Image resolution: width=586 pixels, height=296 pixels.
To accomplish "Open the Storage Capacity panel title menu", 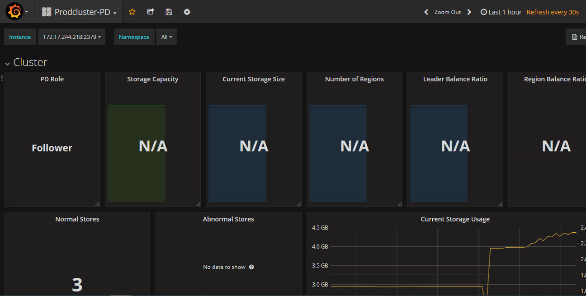I will 153,79.
